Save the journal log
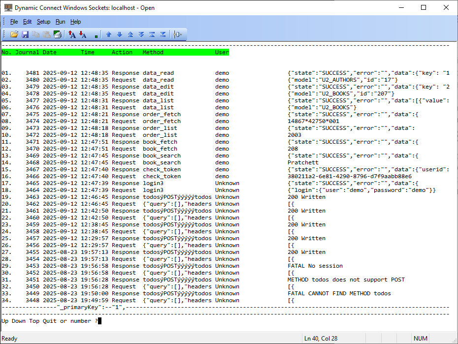The width and height of the screenshot is (458, 344). point(25,34)
